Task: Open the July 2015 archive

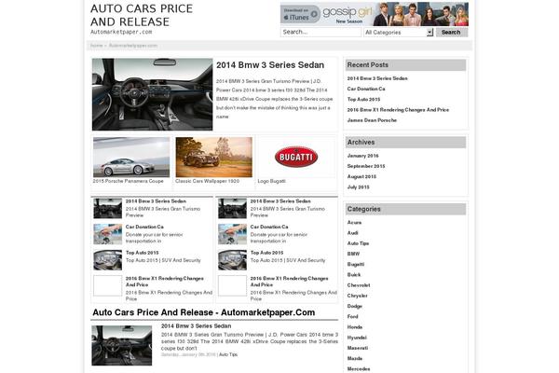Action: coord(359,187)
